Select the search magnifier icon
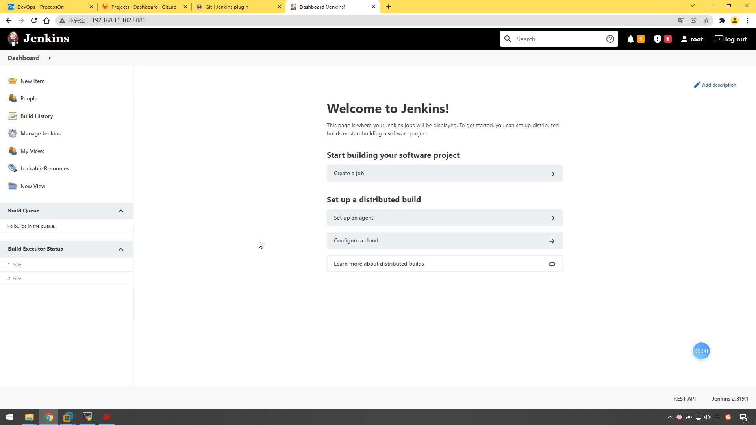Screen dimensions: 756x425 [508, 39]
